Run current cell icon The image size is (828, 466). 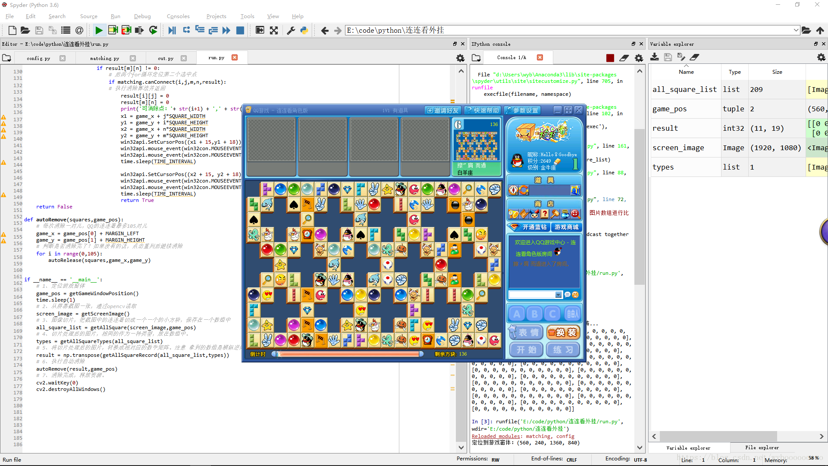113,30
